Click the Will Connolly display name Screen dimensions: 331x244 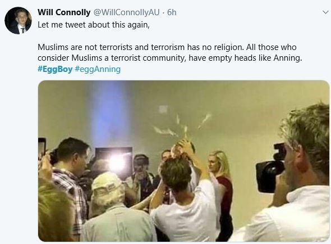(x=64, y=12)
